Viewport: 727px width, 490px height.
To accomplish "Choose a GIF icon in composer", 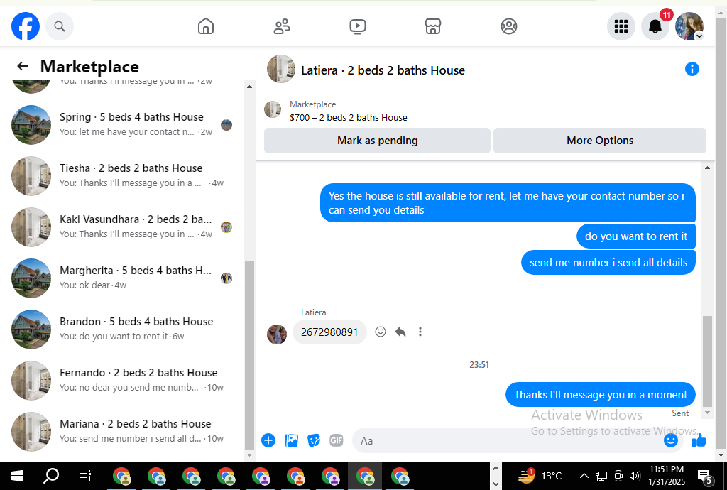I will (336, 440).
